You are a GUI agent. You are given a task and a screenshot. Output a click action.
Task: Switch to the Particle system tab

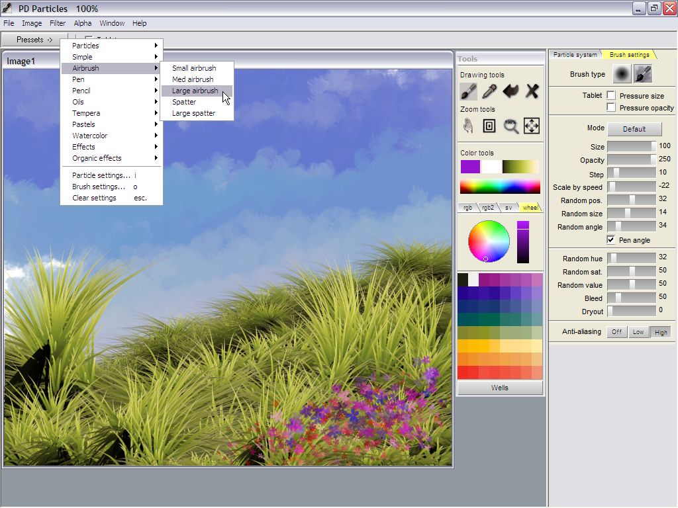pyautogui.click(x=574, y=55)
